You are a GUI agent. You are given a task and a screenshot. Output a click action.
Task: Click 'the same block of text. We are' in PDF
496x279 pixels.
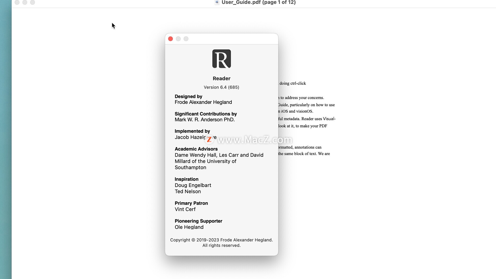[304, 154]
